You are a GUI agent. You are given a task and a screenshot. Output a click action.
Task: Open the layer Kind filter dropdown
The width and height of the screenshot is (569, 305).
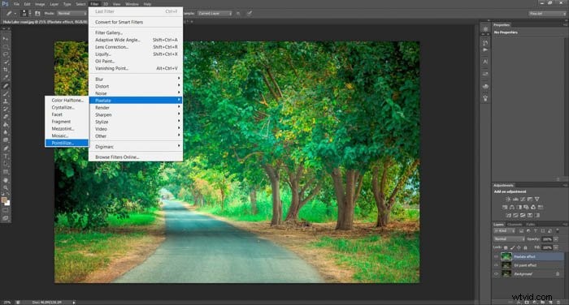pos(505,230)
